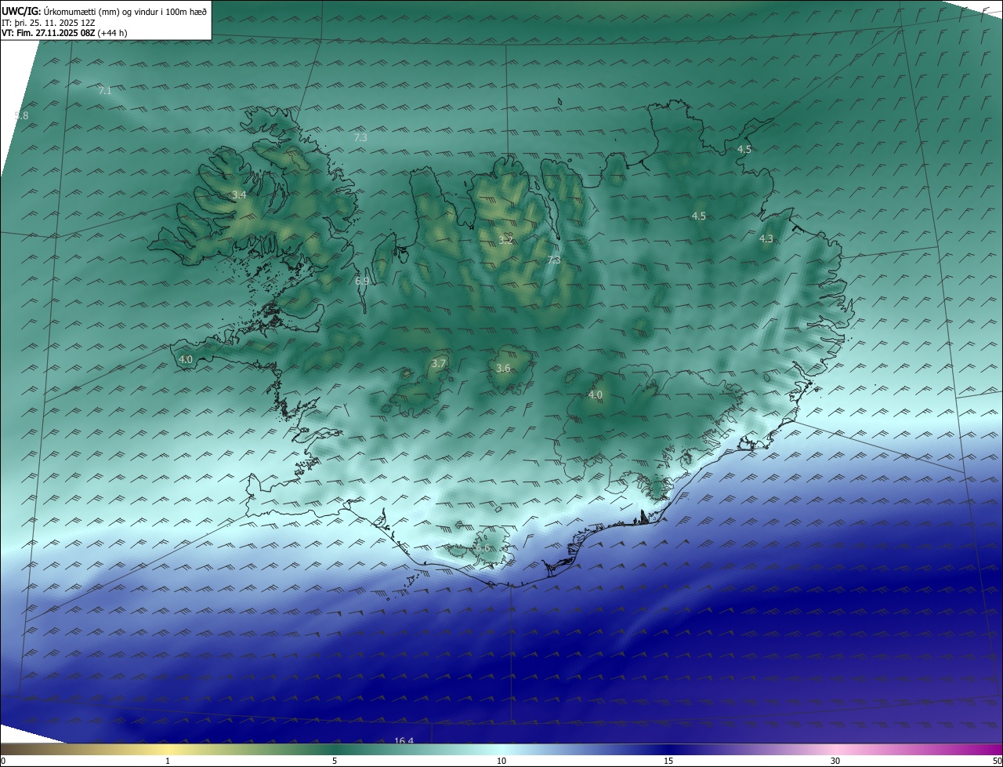
Task: Click the 15 tick on color scale
Action: (x=668, y=761)
